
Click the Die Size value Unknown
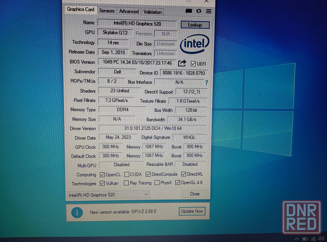coord(166,44)
